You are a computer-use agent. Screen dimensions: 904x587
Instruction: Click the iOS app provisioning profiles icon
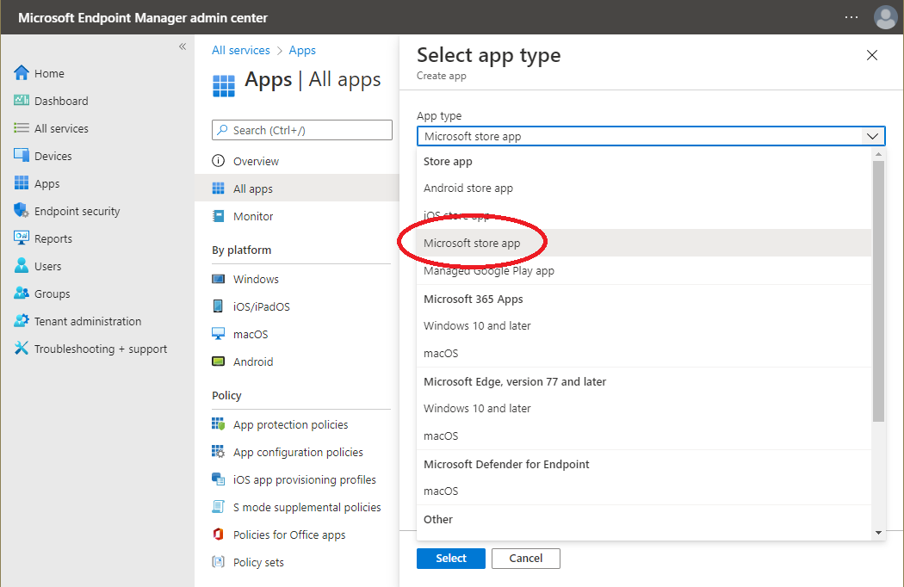219,479
